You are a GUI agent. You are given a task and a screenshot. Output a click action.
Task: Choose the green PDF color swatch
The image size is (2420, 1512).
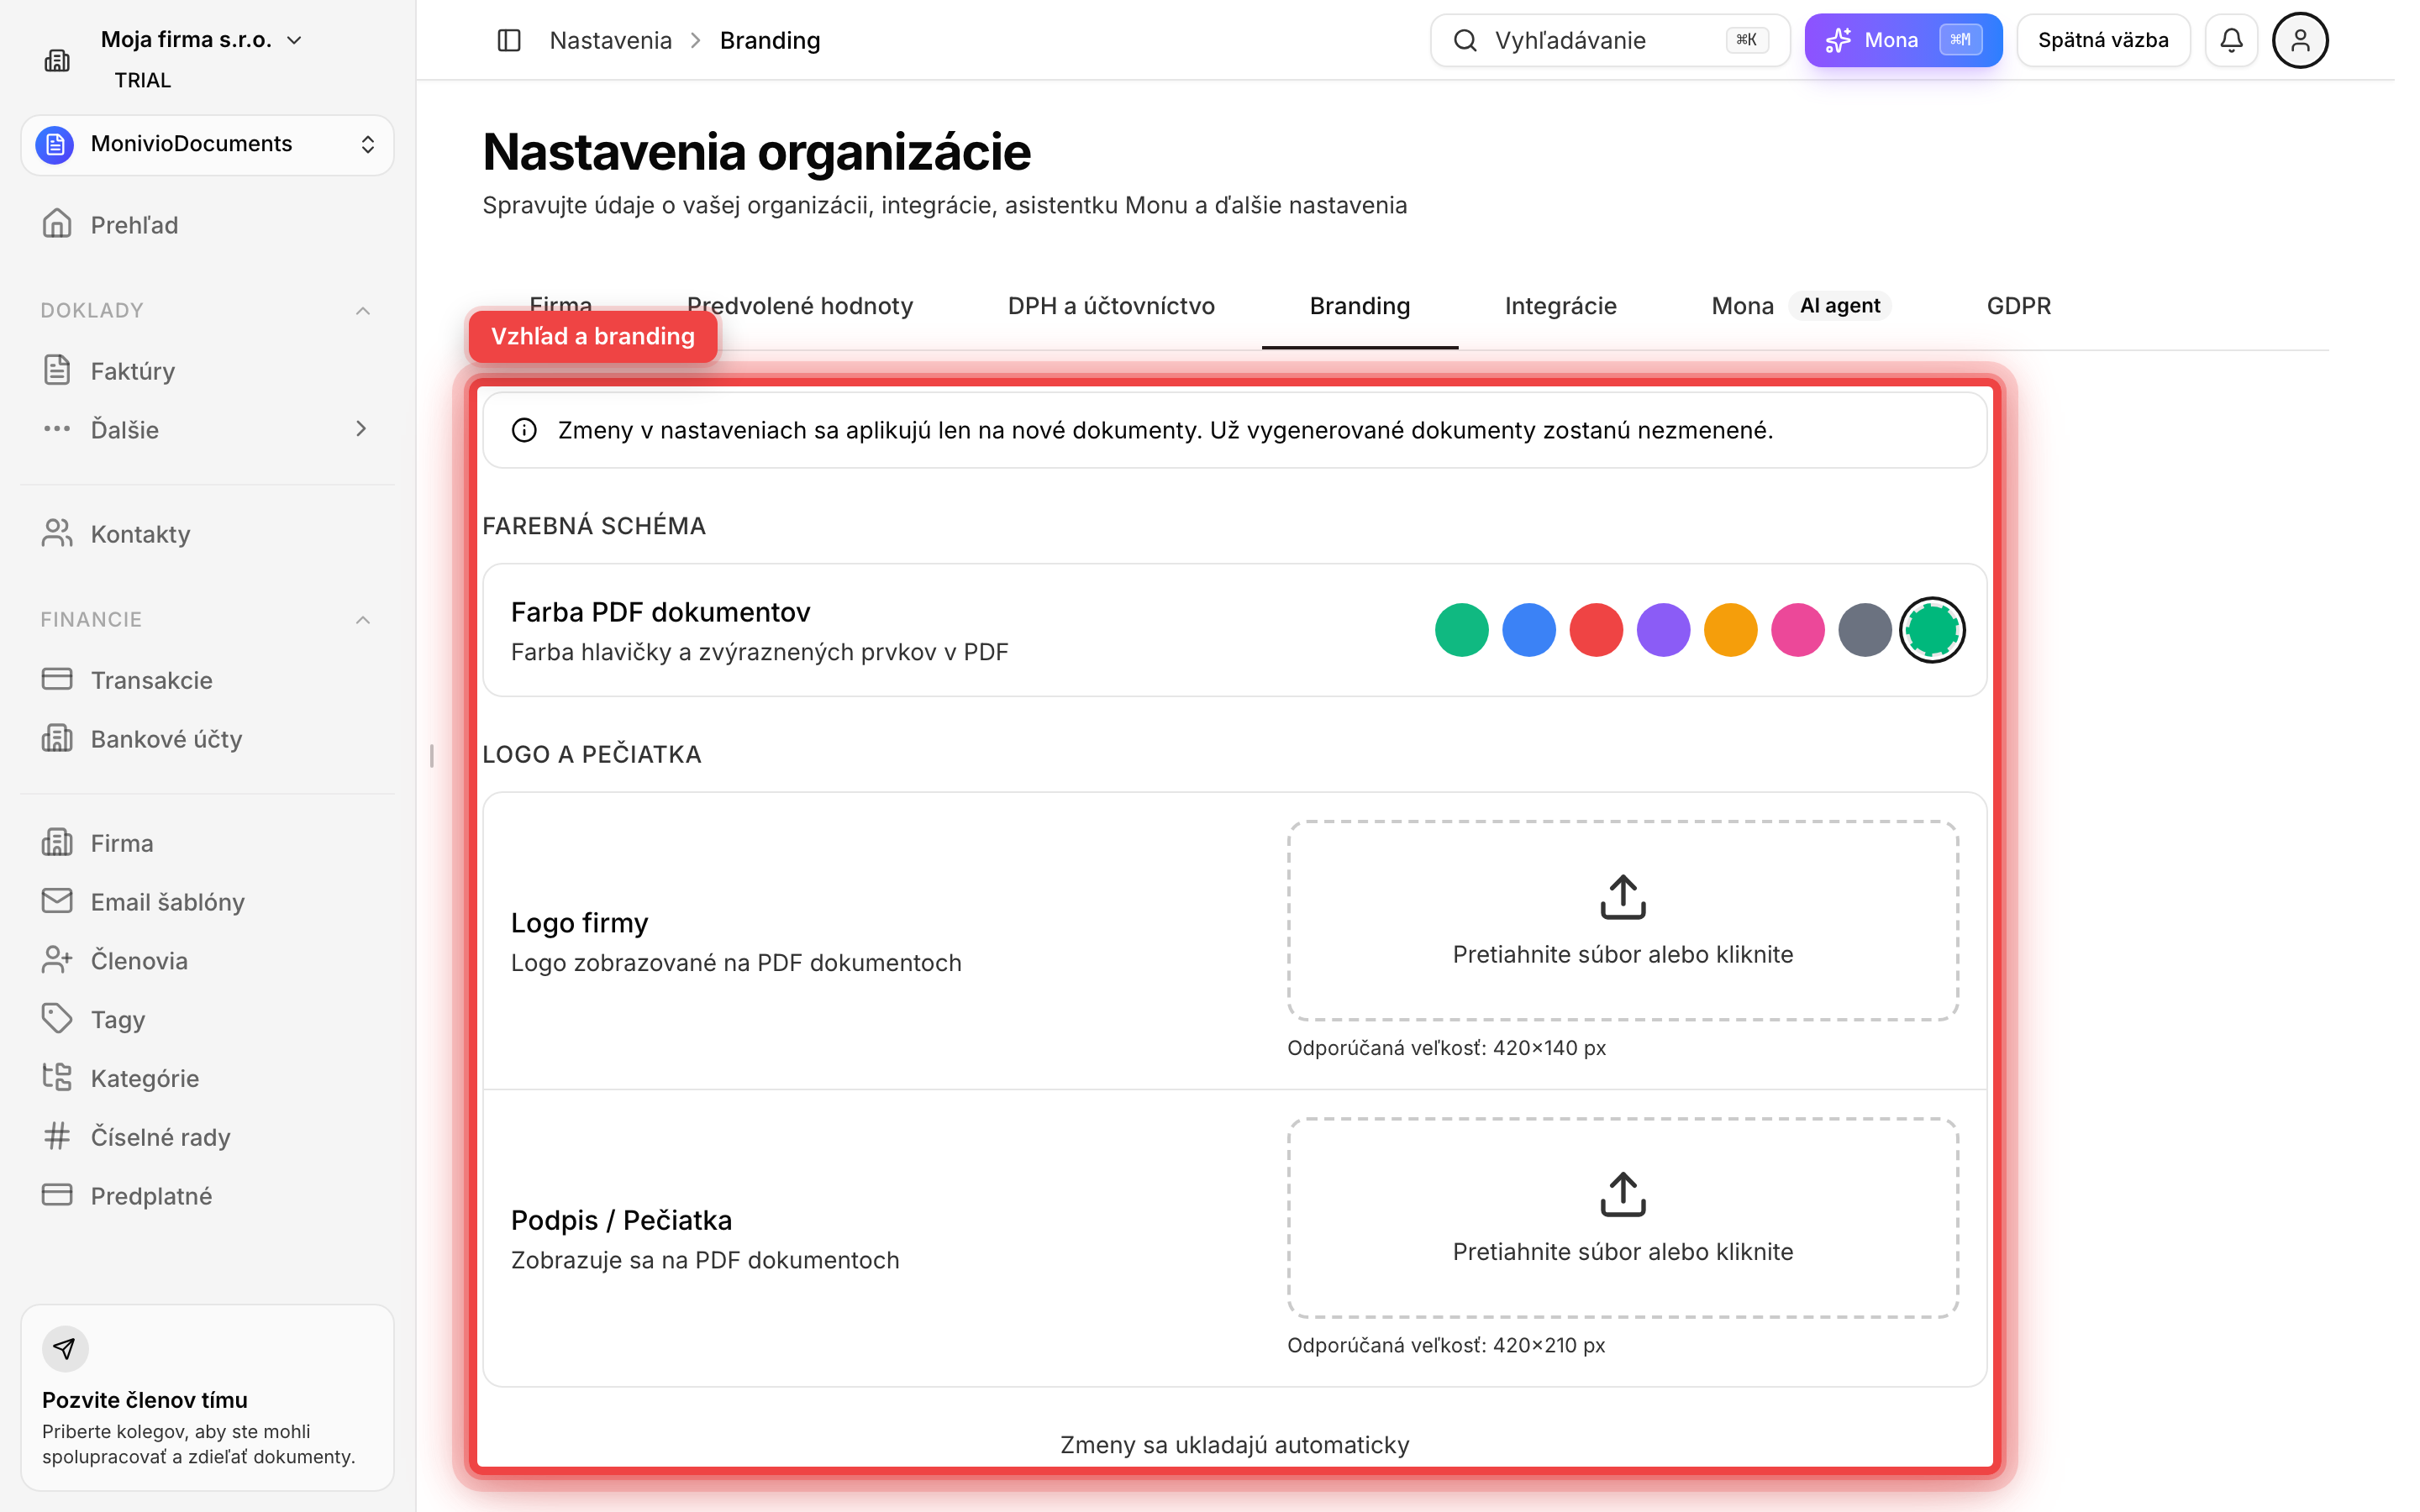pyautogui.click(x=1462, y=630)
